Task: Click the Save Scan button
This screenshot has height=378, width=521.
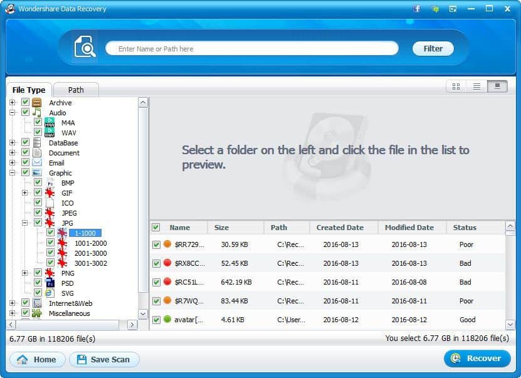Action: (104, 359)
